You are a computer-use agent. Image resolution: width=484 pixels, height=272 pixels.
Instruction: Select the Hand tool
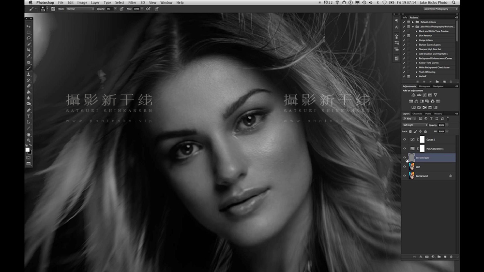29,134
